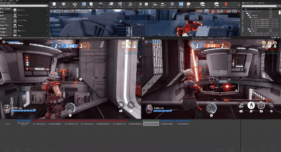This screenshot has width=281, height=152.
Task: Open the Cinematics clapperboard icon
Action: coord(120,5)
